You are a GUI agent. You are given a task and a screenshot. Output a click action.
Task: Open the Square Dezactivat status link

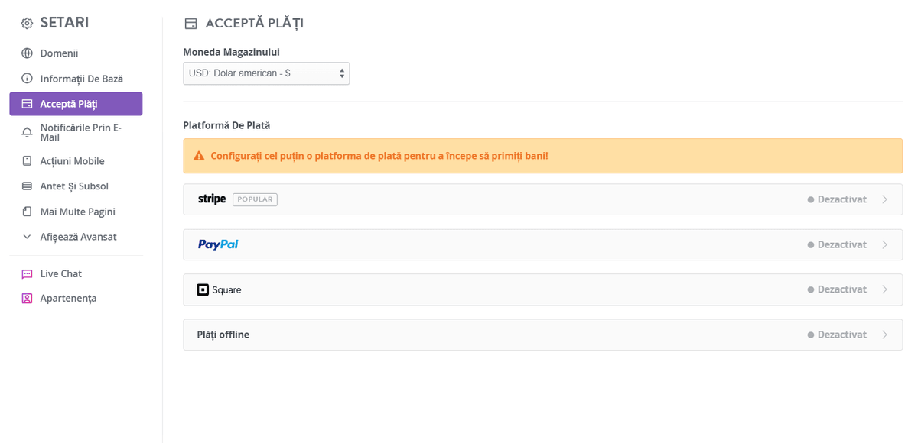click(x=837, y=289)
